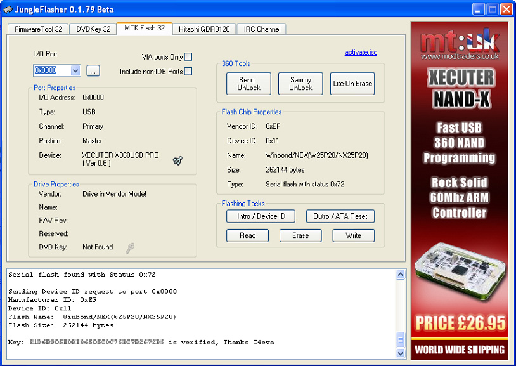This screenshot has width=516, height=366.
Task: Click the JungleFlasher chip icon in title bar
Action: 8,10
